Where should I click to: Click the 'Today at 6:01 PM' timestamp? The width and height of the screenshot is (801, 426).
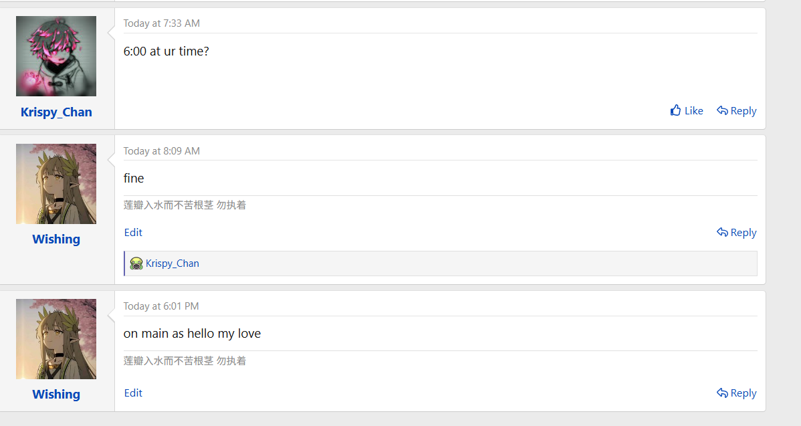coord(161,306)
